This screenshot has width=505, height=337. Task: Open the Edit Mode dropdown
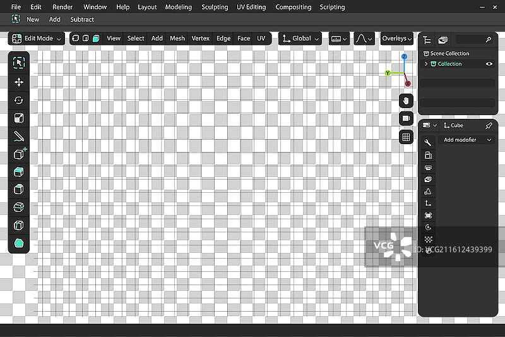point(35,39)
